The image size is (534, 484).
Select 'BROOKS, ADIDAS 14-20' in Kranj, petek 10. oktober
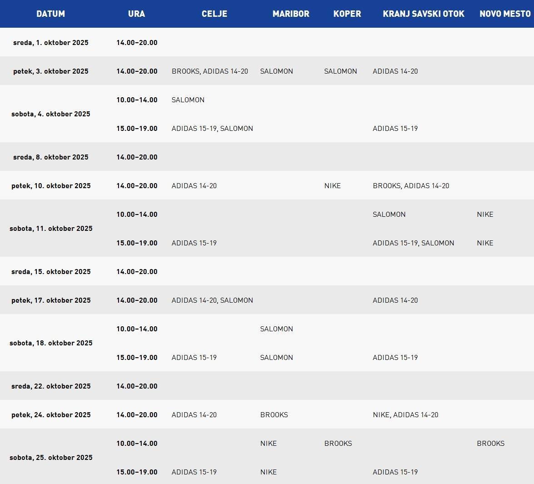tap(411, 186)
